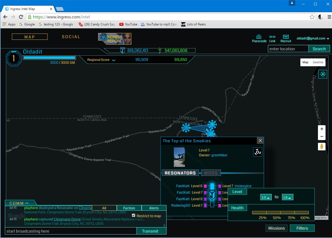Open the L0 minimum level dropdown
Screen dimensions: 332x238
(x=266, y=197)
